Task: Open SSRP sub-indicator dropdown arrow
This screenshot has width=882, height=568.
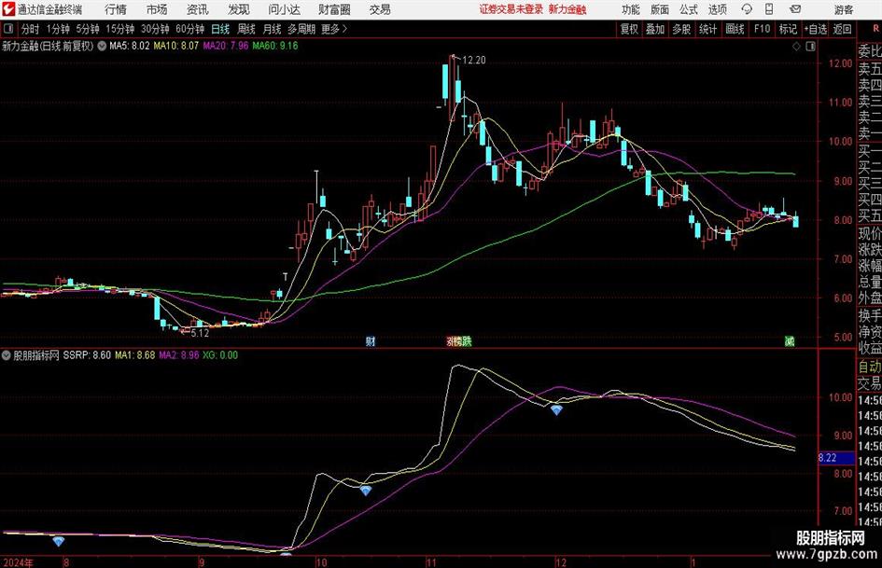Action: click(7, 355)
